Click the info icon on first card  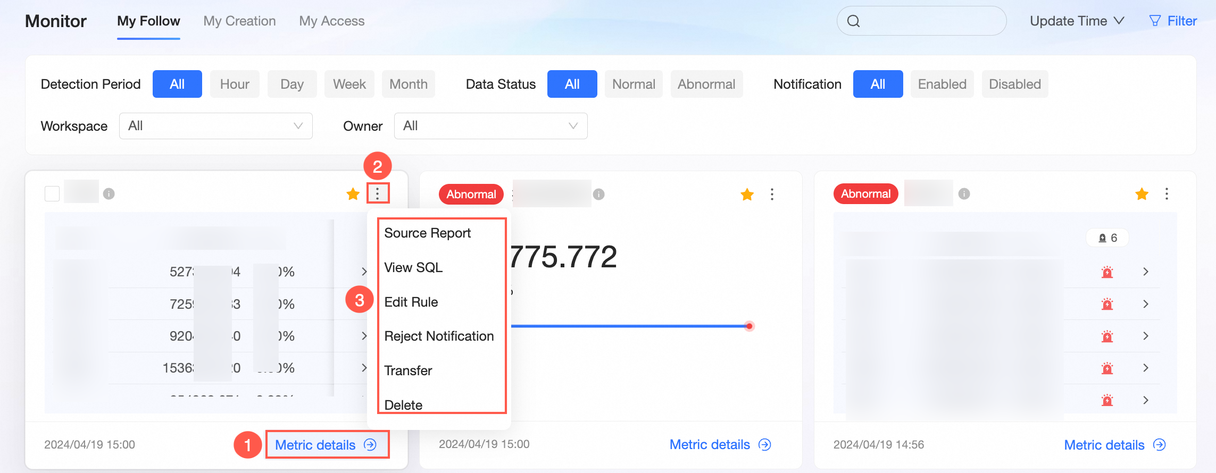(109, 194)
